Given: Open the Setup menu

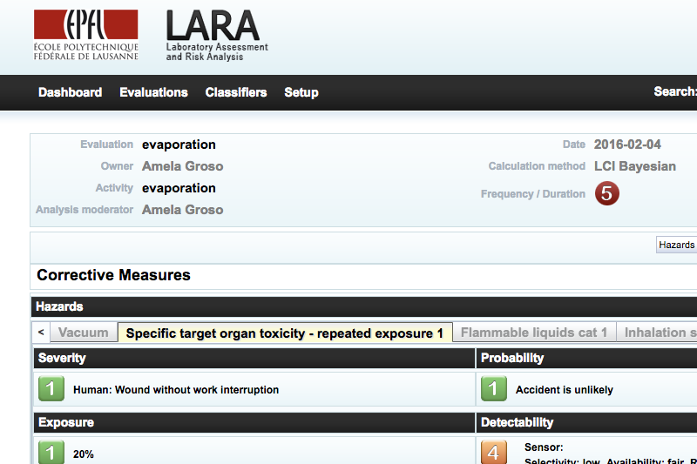Looking at the screenshot, I should click(x=301, y=92).
